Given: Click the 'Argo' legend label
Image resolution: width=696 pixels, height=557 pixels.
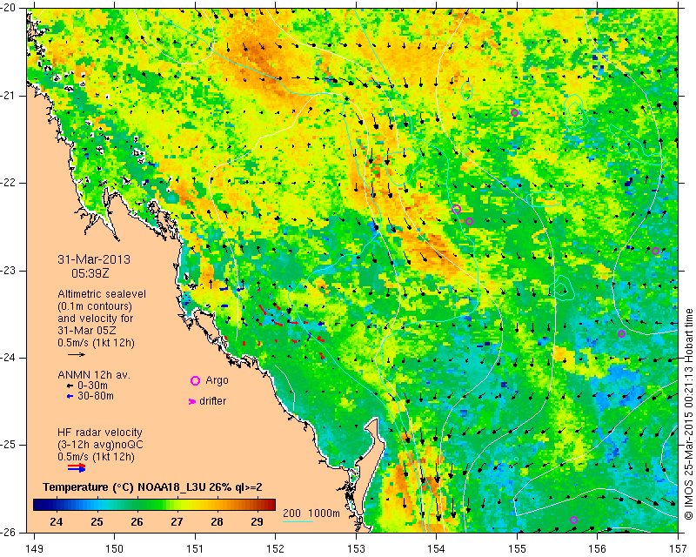Looking at the screenshot, I should click(217, 380).
